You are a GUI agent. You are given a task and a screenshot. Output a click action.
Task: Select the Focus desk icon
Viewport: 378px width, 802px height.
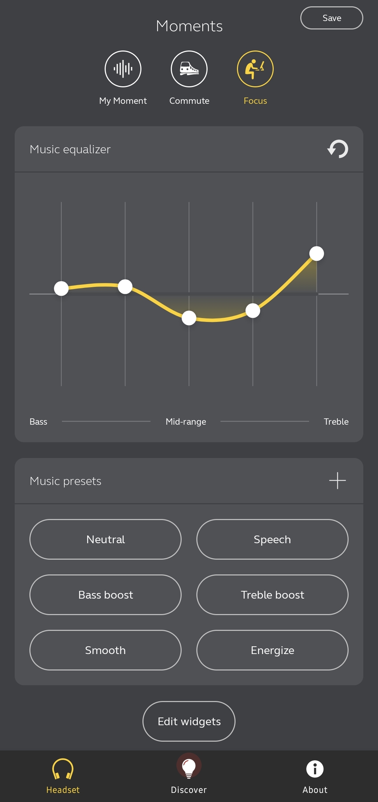tap(255, 69)
